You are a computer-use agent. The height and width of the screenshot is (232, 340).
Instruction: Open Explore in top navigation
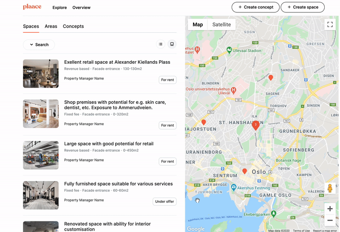59,8
